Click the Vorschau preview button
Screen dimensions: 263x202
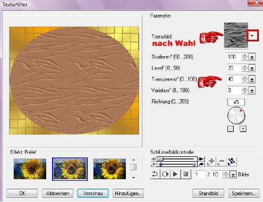pos(93,193)
